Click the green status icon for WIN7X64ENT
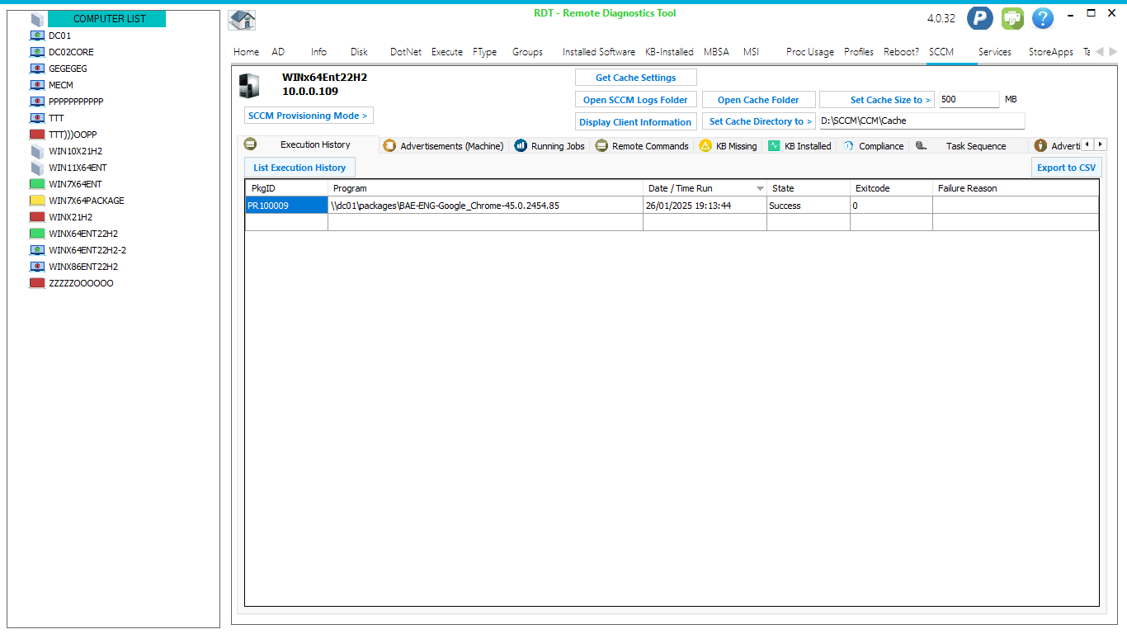The image size is (1127, 634). [37, 184]
